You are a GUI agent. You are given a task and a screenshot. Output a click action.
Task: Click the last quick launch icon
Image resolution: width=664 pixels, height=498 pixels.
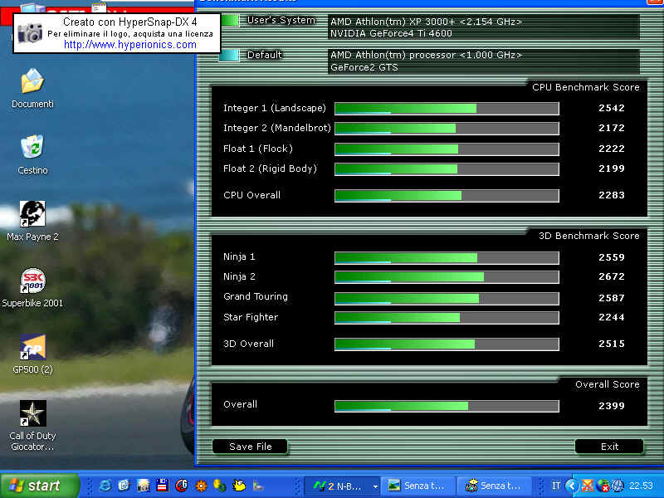click(x=258, y=486)
